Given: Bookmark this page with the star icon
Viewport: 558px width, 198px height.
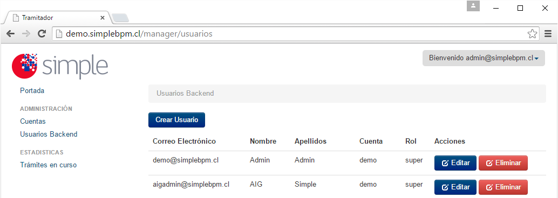Looking at the screenshot, I should [532, 34].
